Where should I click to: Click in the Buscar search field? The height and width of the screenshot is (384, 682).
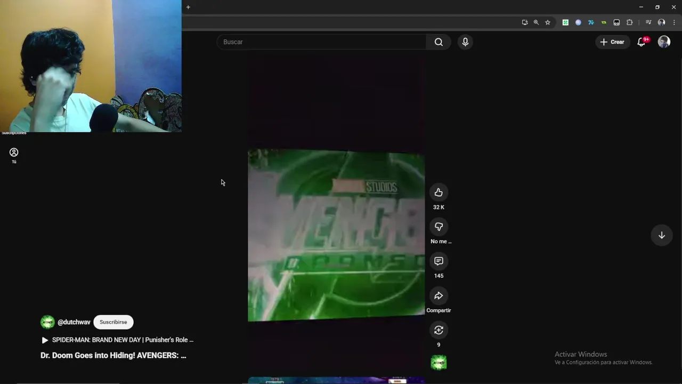[x=321, y=42]
